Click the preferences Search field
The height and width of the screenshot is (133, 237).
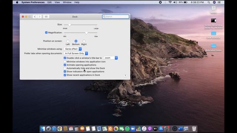pos(116,17)
